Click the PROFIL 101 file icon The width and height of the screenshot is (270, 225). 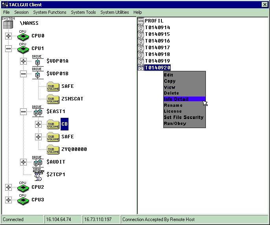click(x=141, y=21)
